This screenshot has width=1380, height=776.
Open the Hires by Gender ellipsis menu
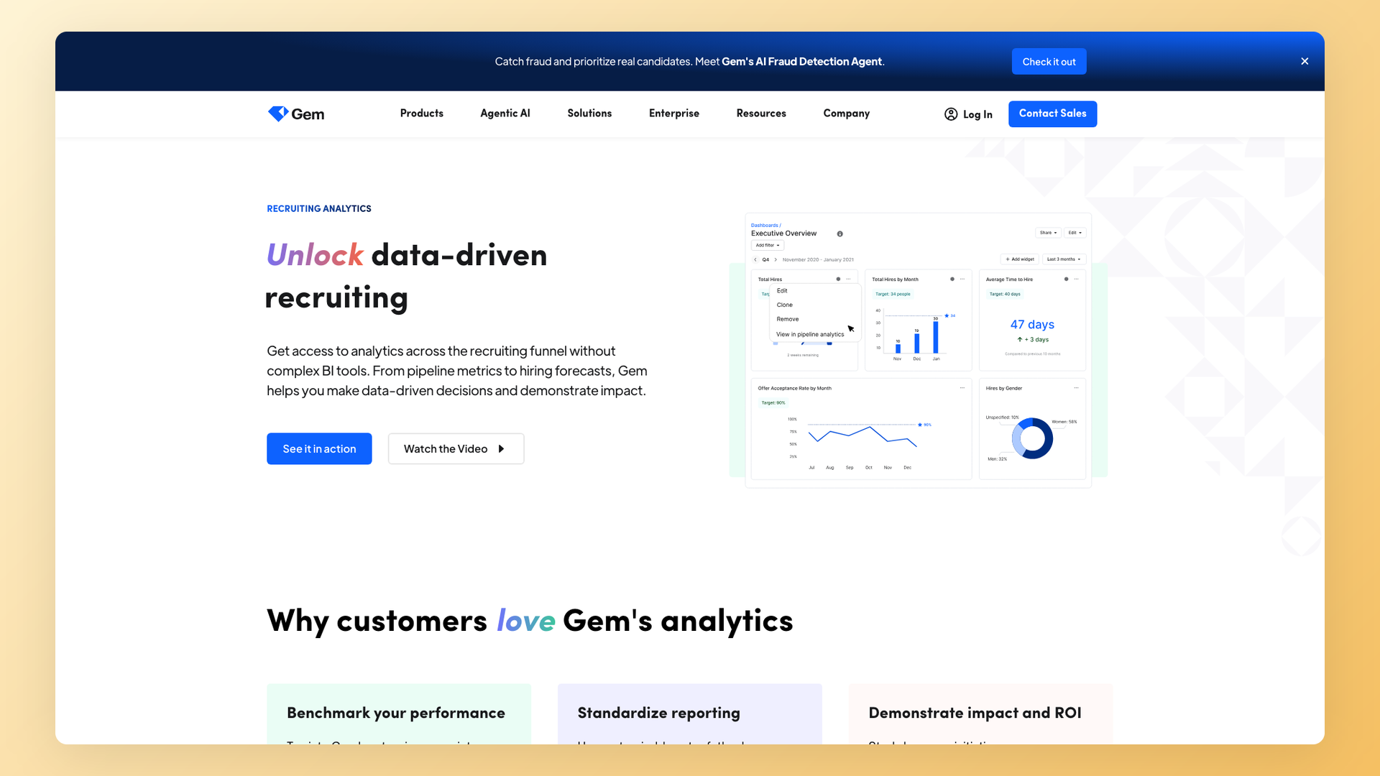coord(1076,388)
